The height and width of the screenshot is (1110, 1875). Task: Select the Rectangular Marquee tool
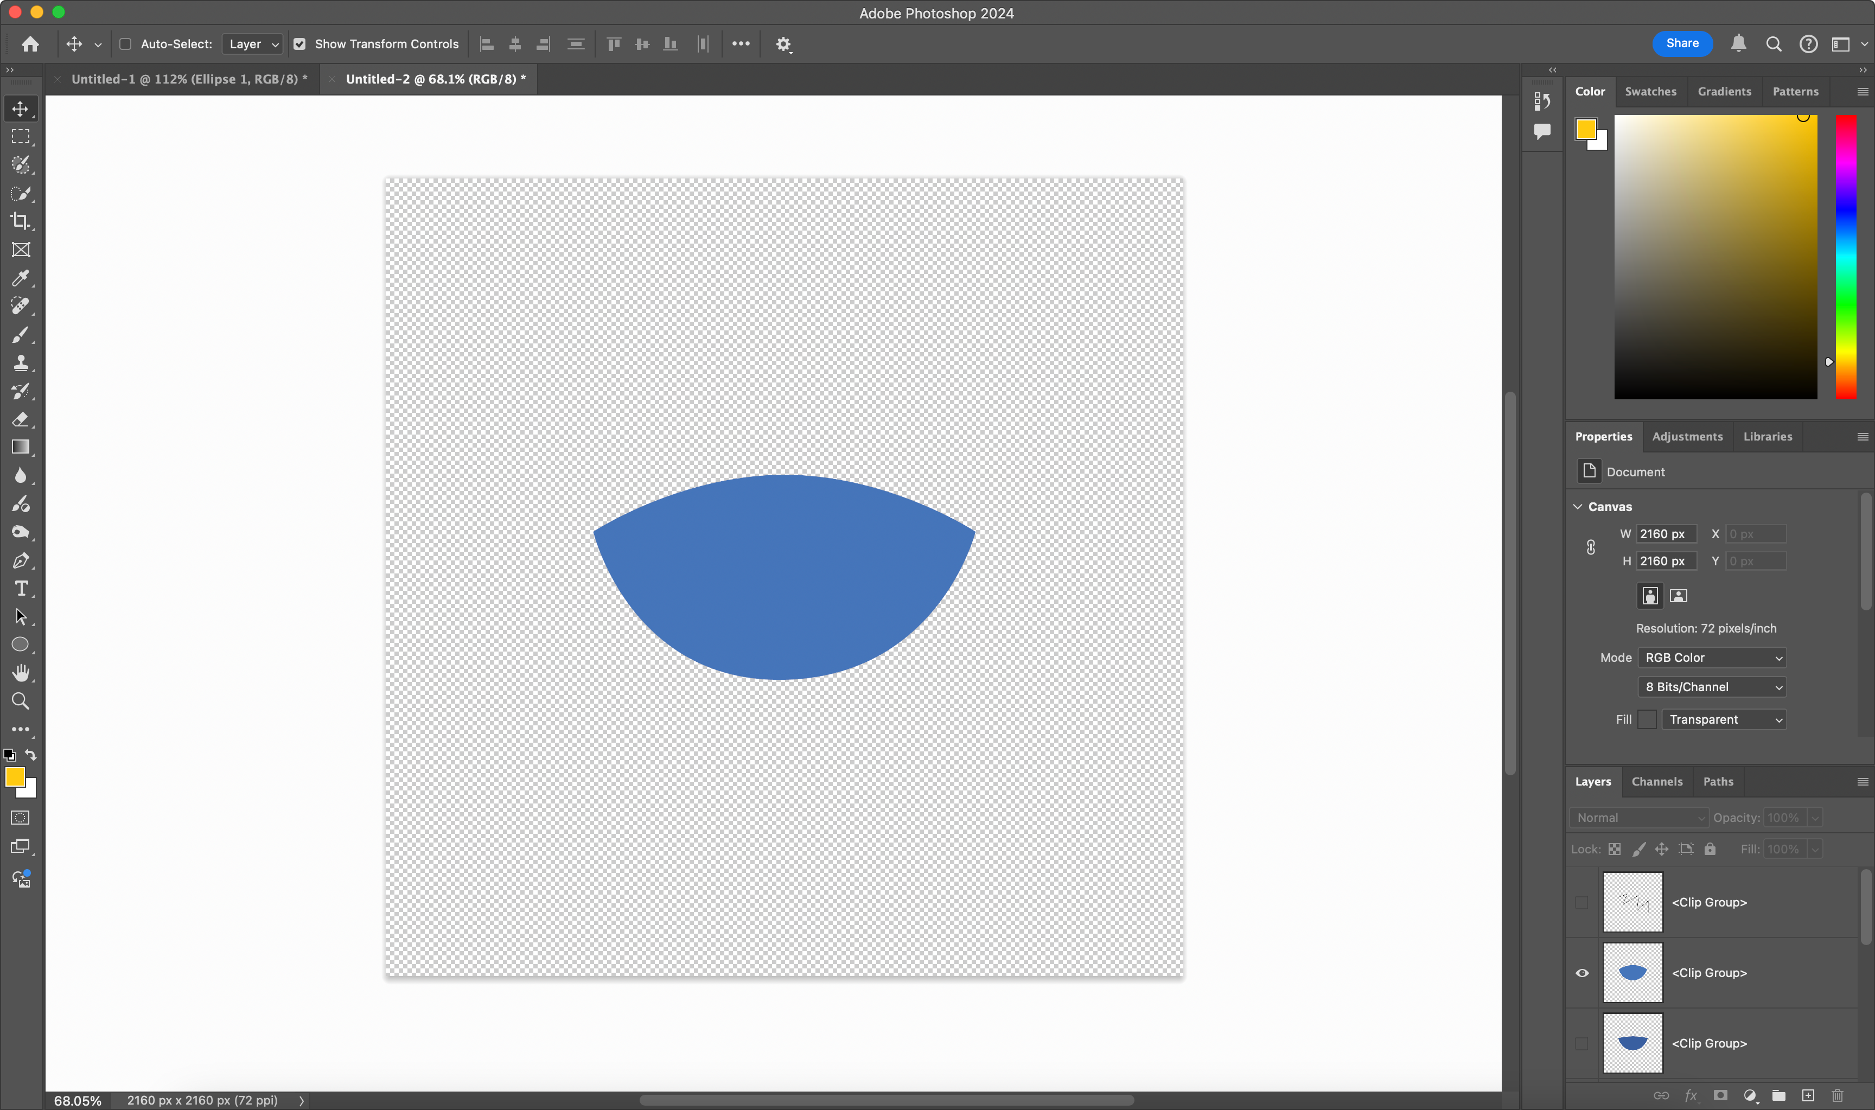[20, 136]
